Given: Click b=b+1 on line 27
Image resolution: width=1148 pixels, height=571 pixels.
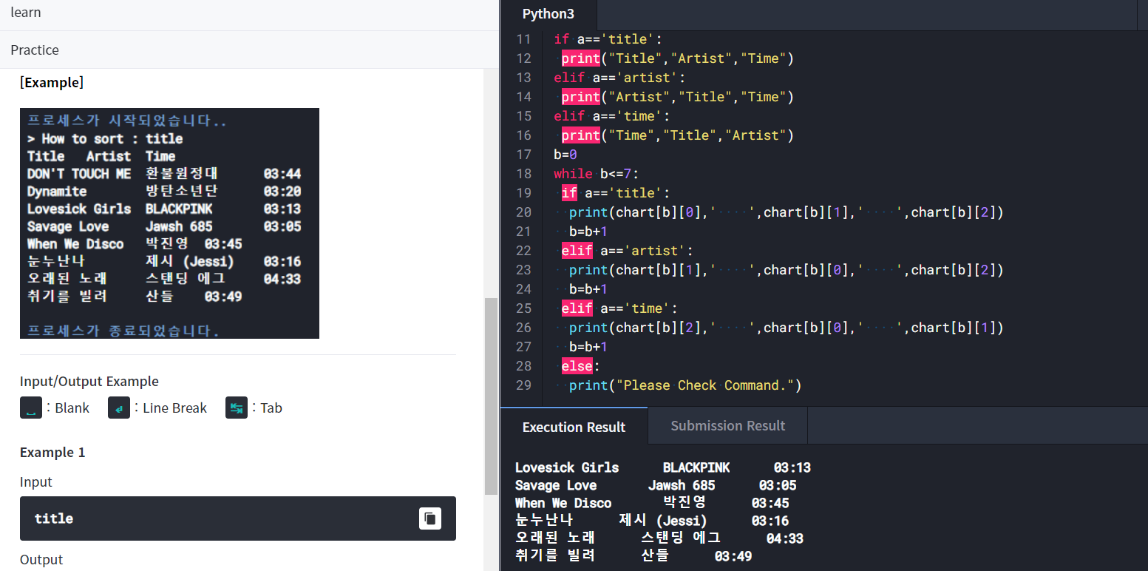Looking at the screenshot, I should click(x=588, y=347).
